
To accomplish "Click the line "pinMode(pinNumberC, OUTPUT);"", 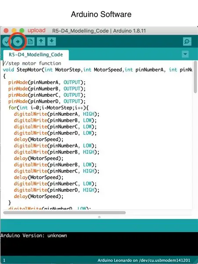I will [x=47, y=95].
